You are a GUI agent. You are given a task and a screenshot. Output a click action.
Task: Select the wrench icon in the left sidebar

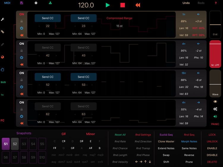coord(2,19)
